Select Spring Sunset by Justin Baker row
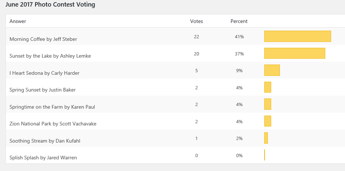 click(x=42, y=90)
